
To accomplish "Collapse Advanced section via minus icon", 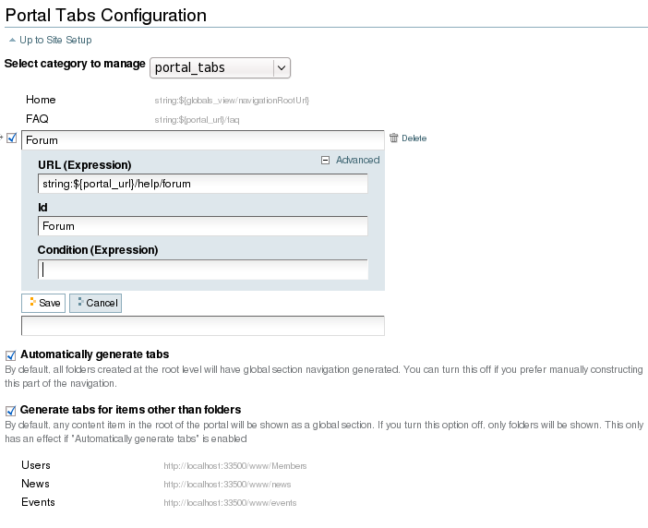I will [325, 161].
